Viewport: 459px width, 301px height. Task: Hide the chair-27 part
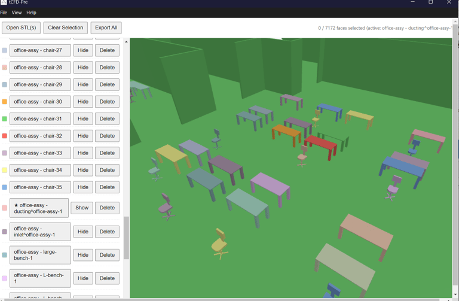[x=83, y=50]
